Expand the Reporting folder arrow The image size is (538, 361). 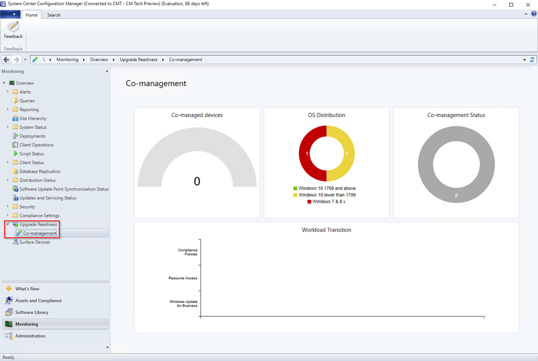8,110
